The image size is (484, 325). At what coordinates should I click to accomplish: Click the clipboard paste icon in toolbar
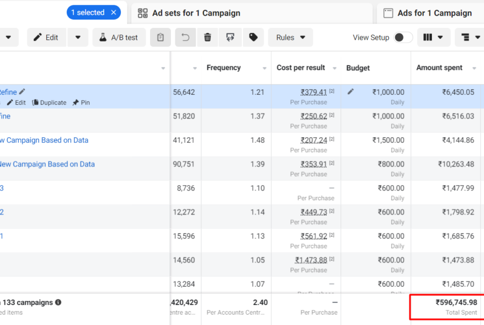point(160,38)
